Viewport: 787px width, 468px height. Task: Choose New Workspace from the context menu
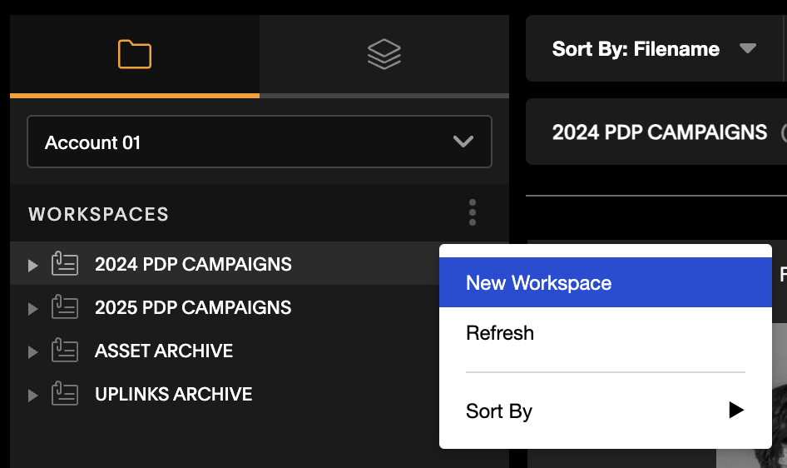click(606, 282)
